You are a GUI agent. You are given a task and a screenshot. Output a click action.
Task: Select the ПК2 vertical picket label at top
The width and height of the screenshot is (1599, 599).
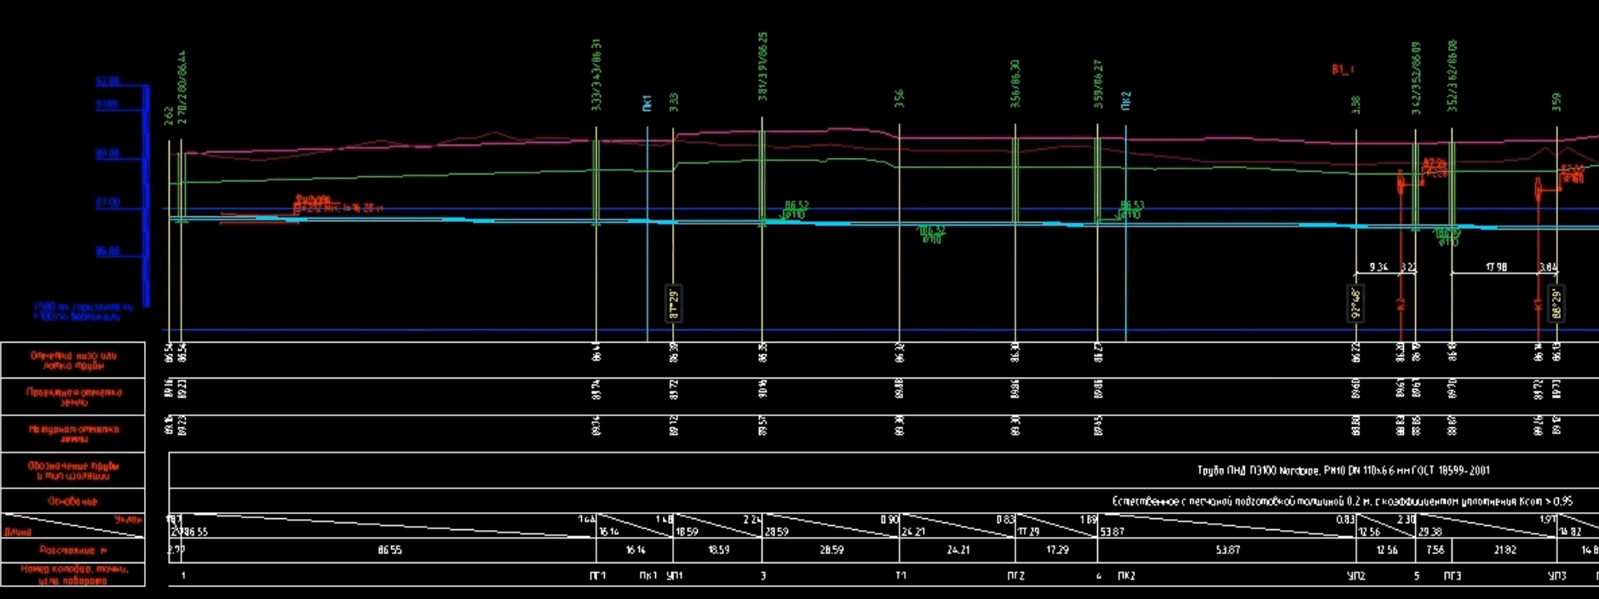tap(1126, 100)
